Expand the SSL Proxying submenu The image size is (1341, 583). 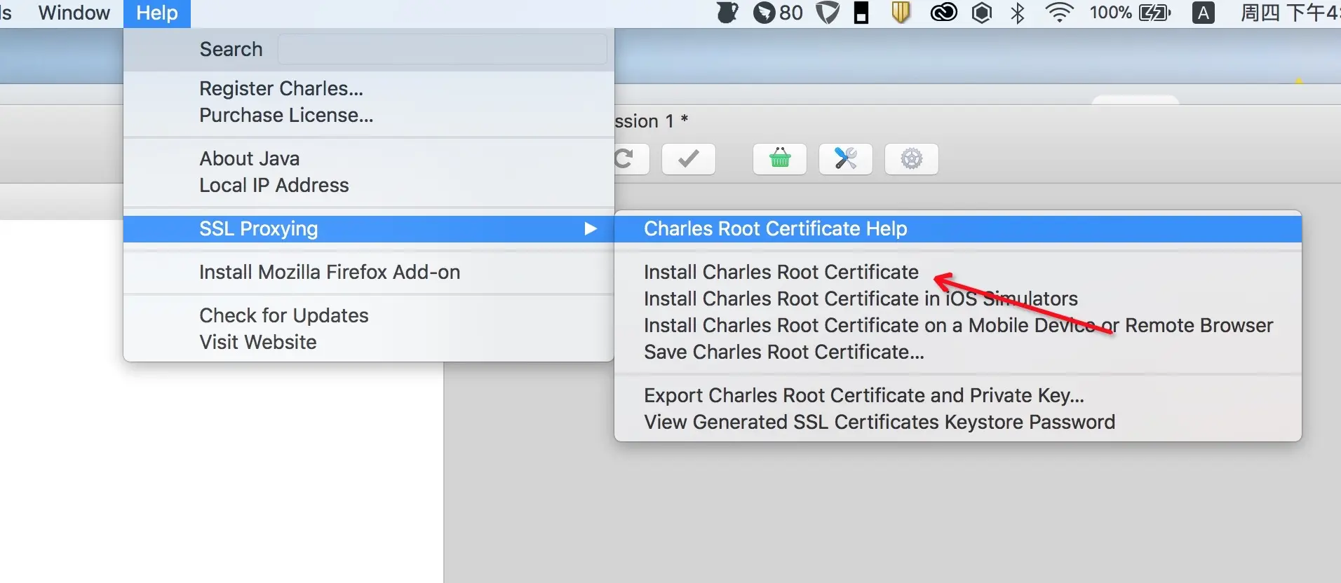point(369,229)
